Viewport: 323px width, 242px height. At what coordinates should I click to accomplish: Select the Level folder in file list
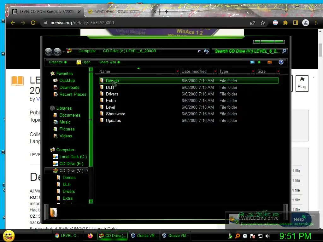[x=189, y=107]
